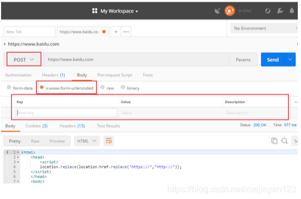Open the No Environment dropdown
This screenshot has height=199, width=301.
[264, 28]
